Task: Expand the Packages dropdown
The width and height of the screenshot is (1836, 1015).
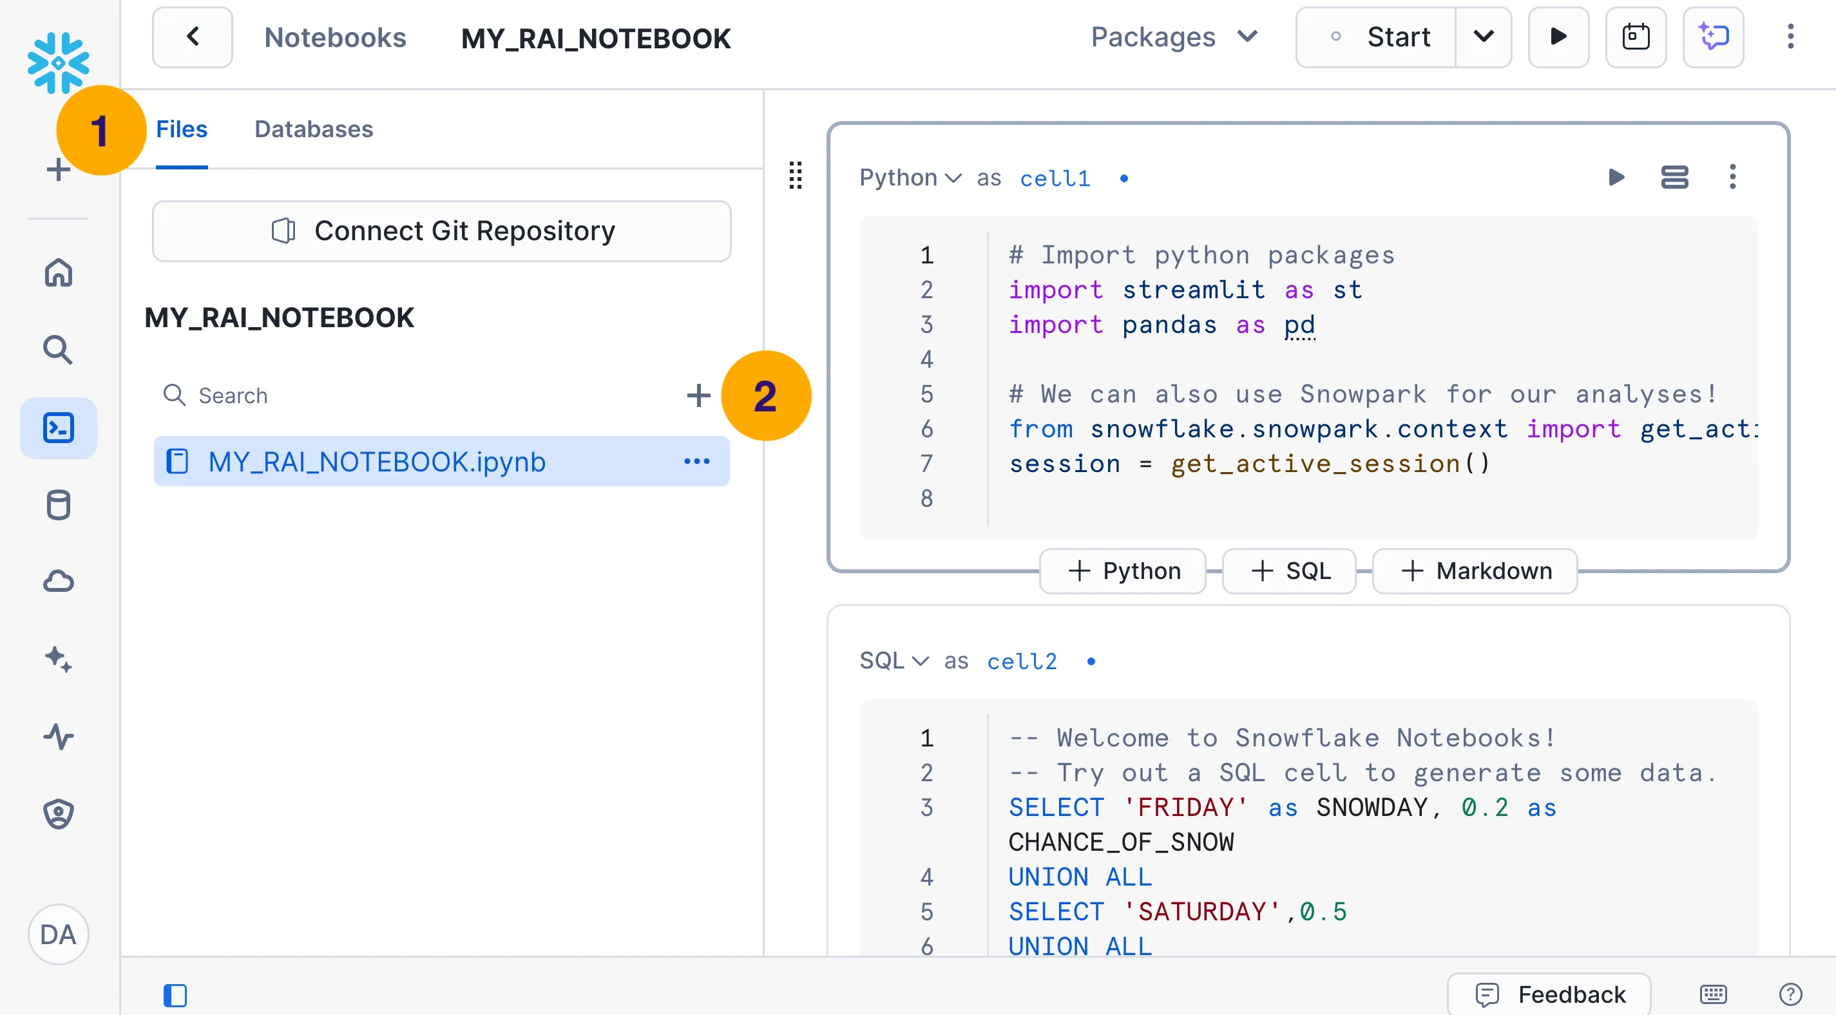Action: [1174, 37]
